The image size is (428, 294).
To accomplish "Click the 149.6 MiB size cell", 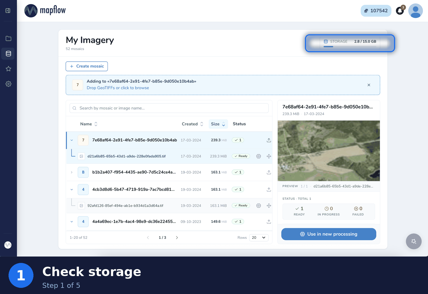I will pos(219,222).
